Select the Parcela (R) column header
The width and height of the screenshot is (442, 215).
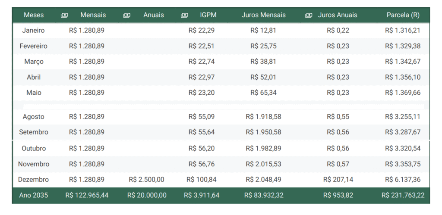coord(403,15)
